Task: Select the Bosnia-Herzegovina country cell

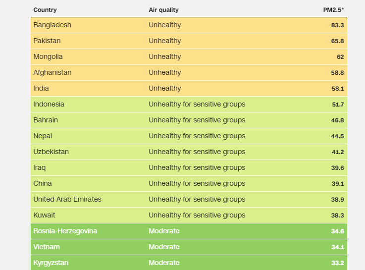Action: (65, 231)
